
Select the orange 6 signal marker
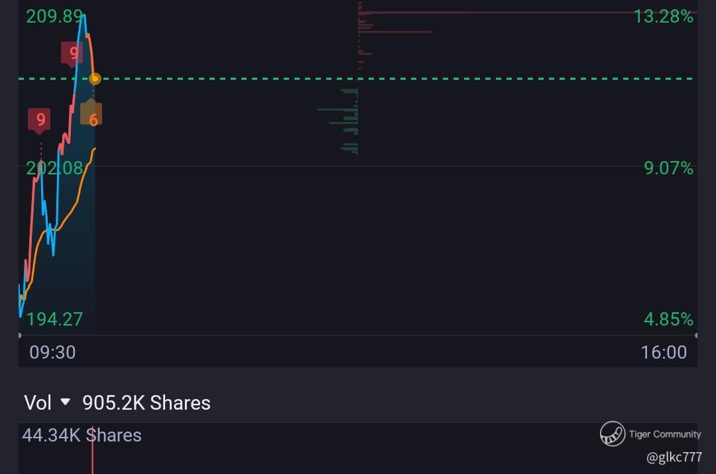[91, 115]
